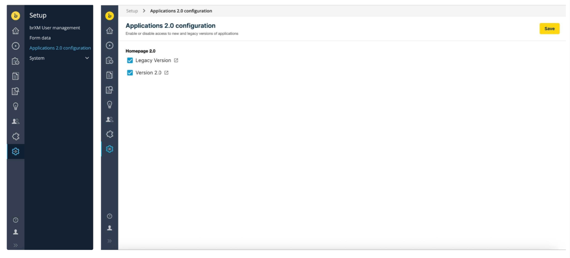The image size is (570, 258).
Task: Go to Setup via the breadcrumb link
Action: 132,11
